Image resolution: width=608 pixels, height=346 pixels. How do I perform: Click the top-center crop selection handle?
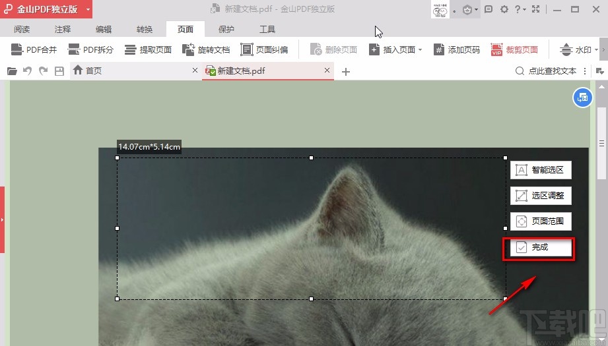tap(311, 158)
